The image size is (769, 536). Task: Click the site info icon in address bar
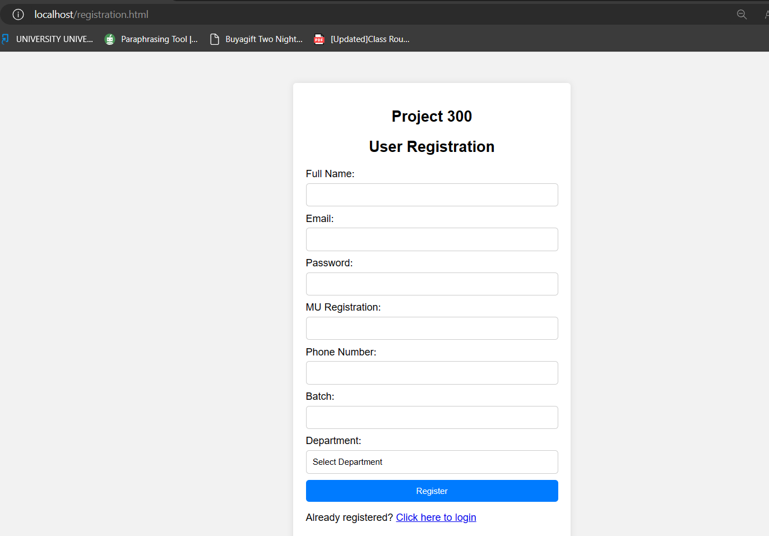click(x=18, y=15)
